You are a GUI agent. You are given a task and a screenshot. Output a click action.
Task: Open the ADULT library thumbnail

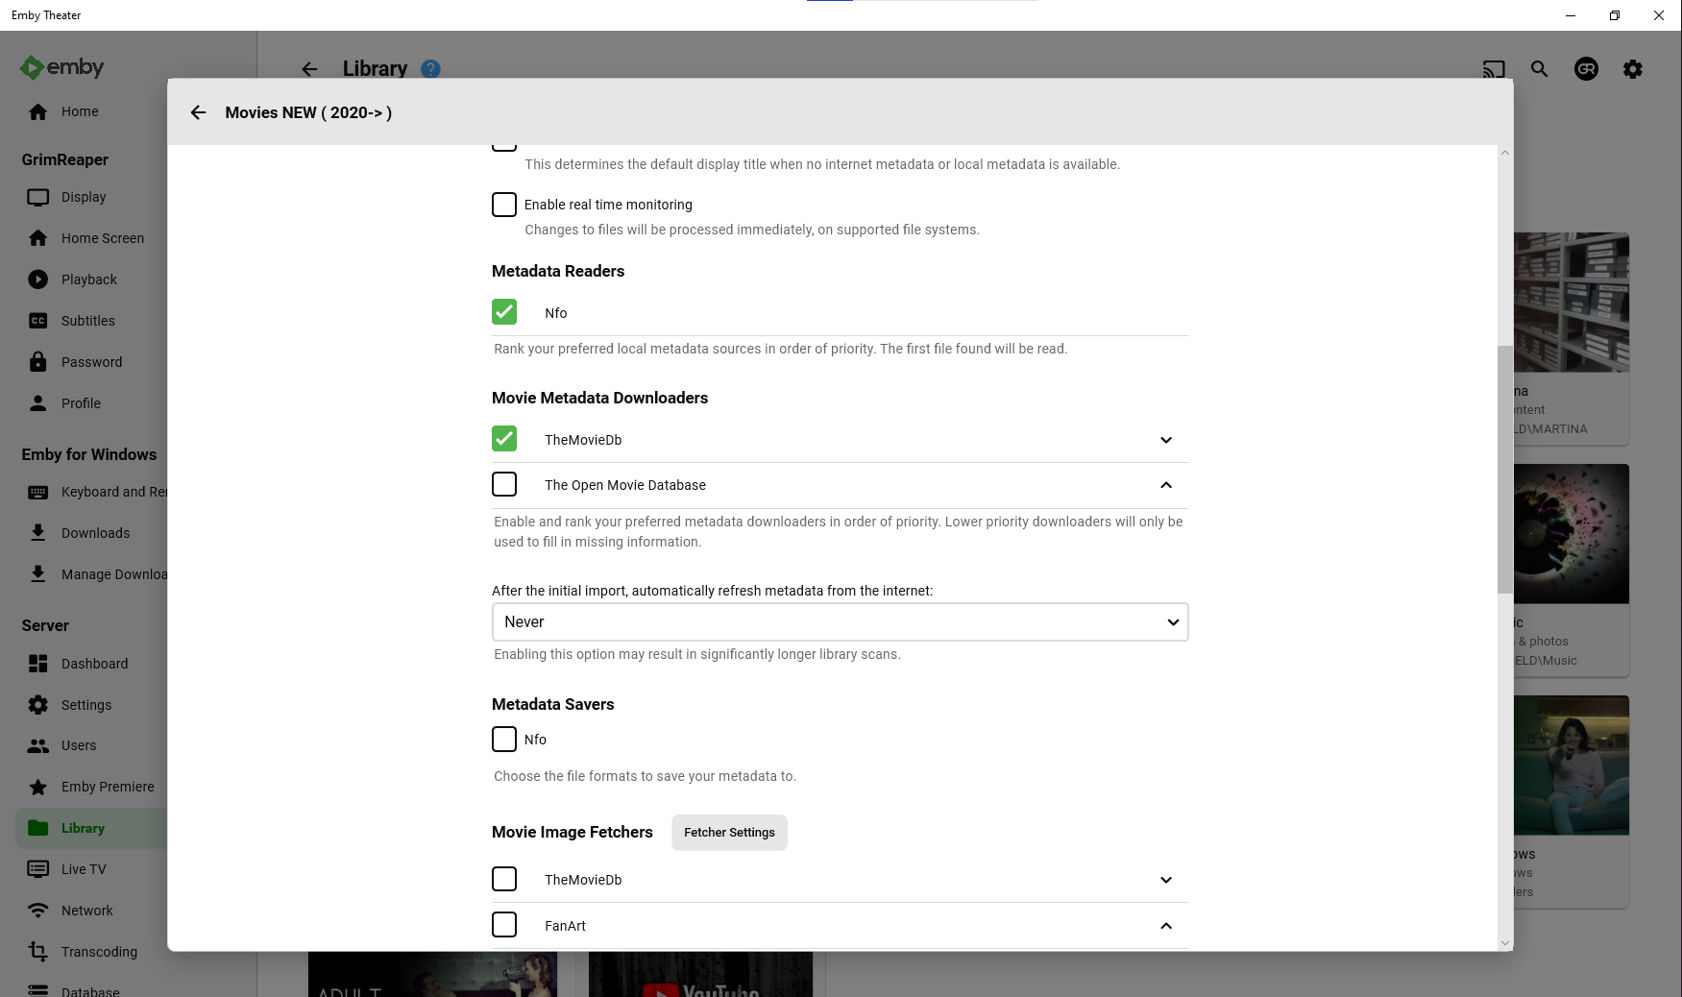(x=432, y=974)
